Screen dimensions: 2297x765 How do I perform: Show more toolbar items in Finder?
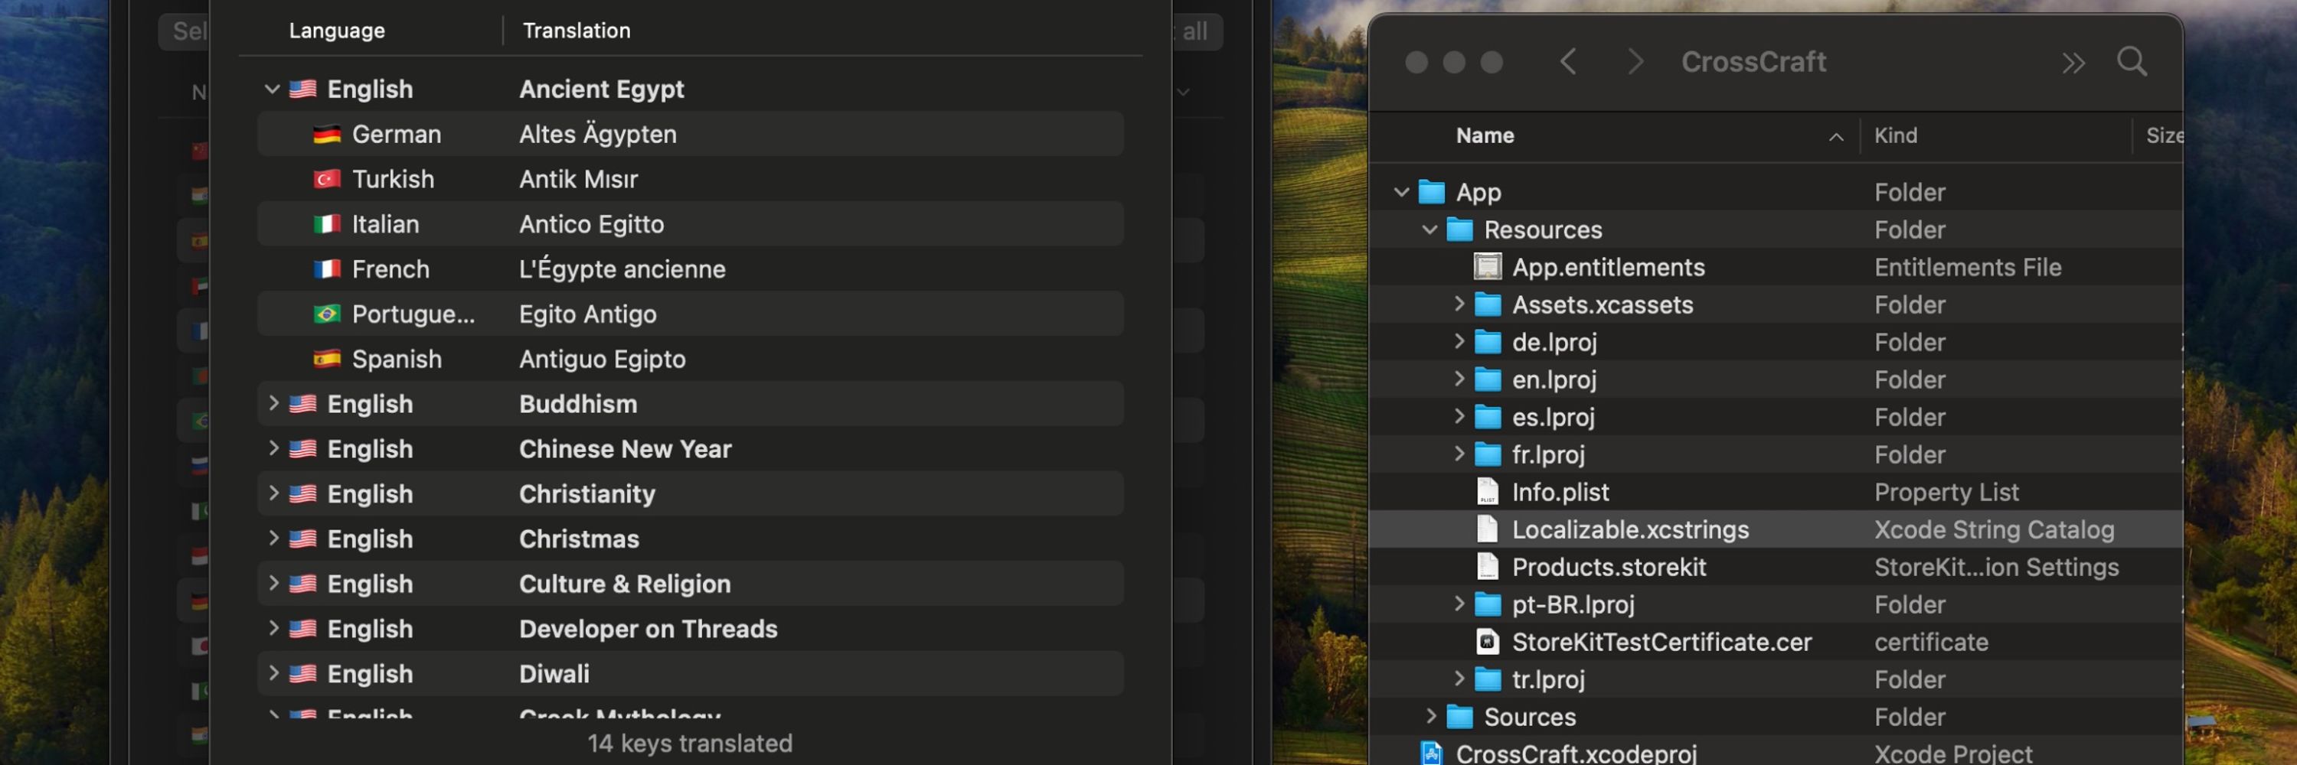pos(2073,62)
